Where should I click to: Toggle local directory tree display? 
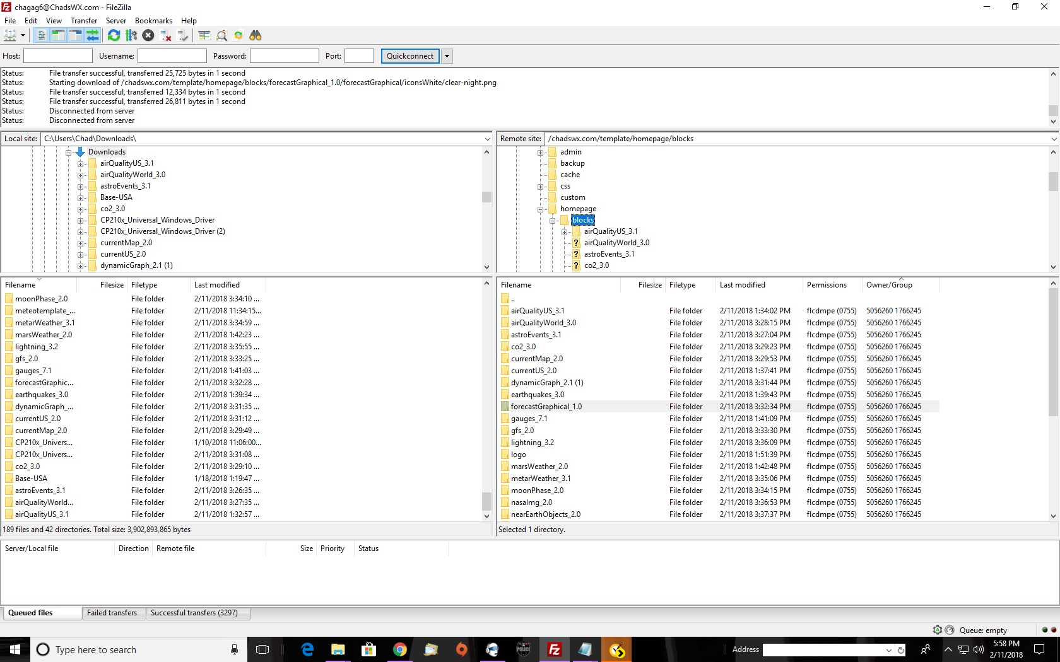[x=58, y=35]
